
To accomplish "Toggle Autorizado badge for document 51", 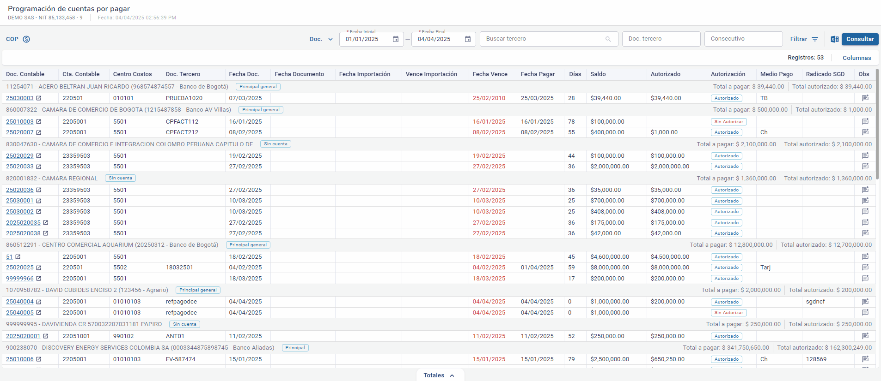I will [x=727, y=257].
